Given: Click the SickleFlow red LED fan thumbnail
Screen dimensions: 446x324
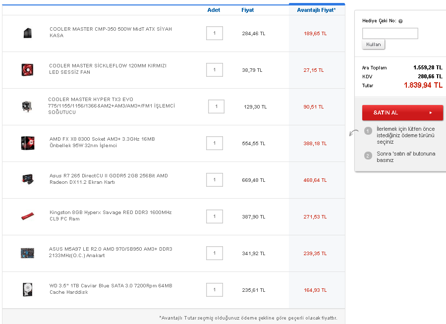Looking at the screenshot, I should (x=28, y=70).
